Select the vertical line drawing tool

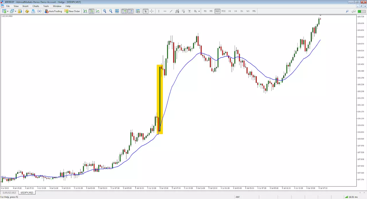pos(159,11)
